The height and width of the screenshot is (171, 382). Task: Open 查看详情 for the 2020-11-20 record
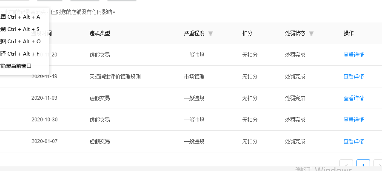coord(353,55)
